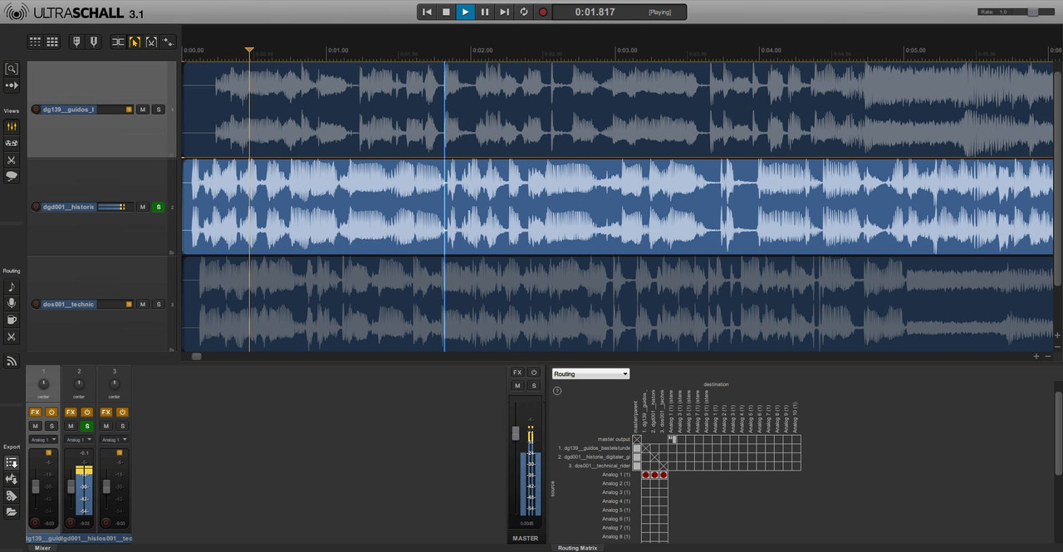This screenshot has height=552, width=1063.
Task: Click the magnifier zoom icon in sidebar
Action: tap(12, 70)
